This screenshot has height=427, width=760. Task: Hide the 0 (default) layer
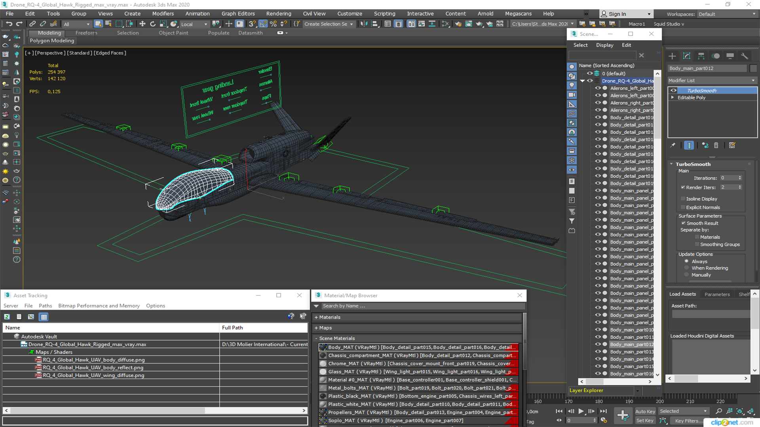589,74
